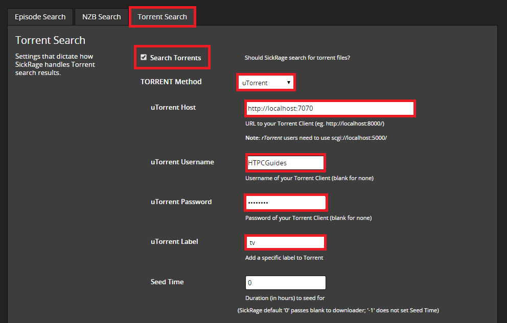Switch to the Episode Search tab
Screen dimensions: 507x323
[40, 17]
